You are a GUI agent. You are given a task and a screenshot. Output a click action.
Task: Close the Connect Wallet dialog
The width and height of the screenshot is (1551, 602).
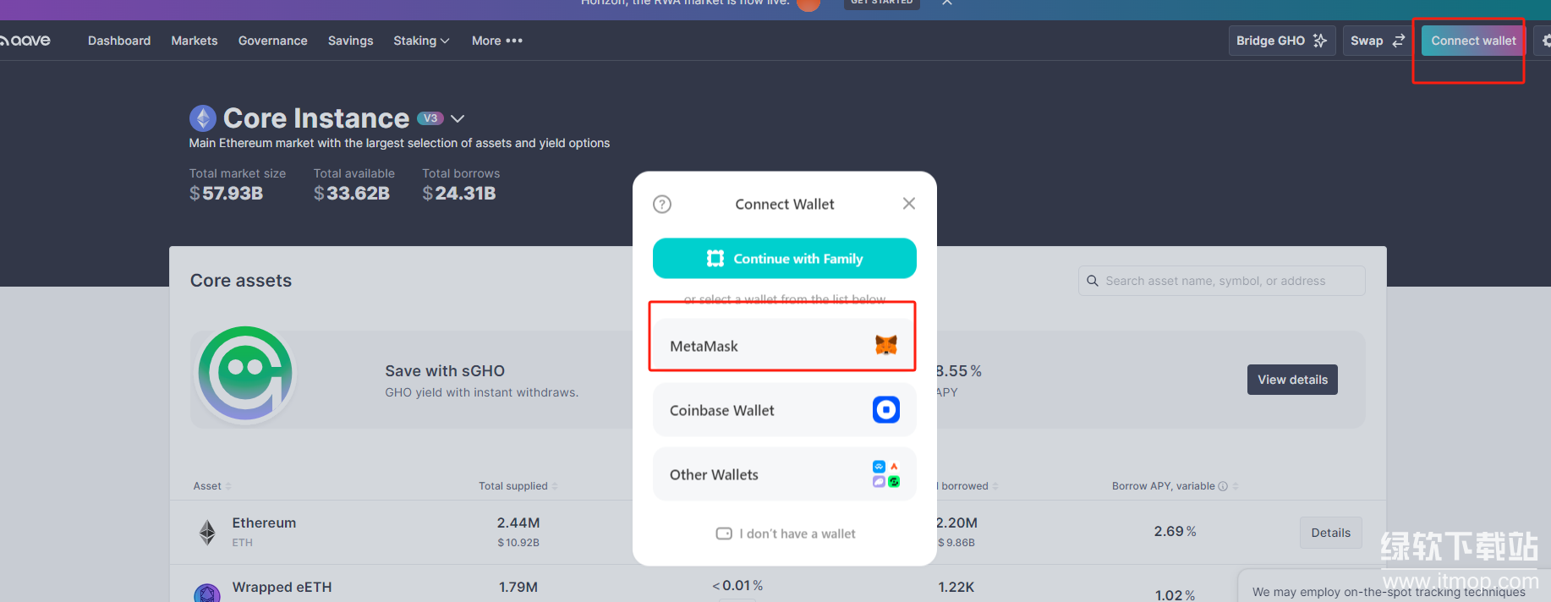click(x=908, y=204)
